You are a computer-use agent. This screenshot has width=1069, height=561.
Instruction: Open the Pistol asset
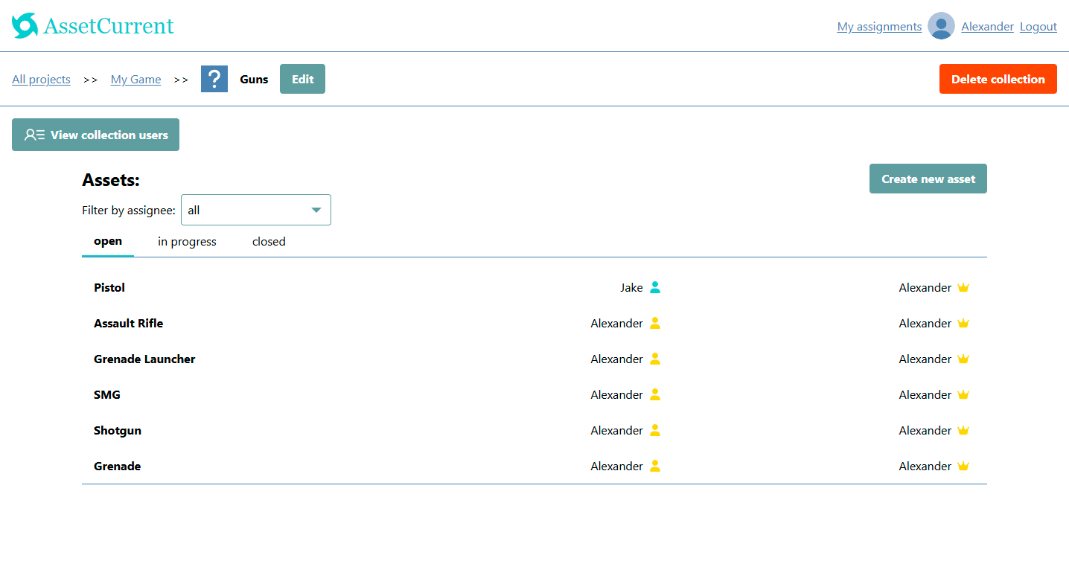tap(109, 287)
